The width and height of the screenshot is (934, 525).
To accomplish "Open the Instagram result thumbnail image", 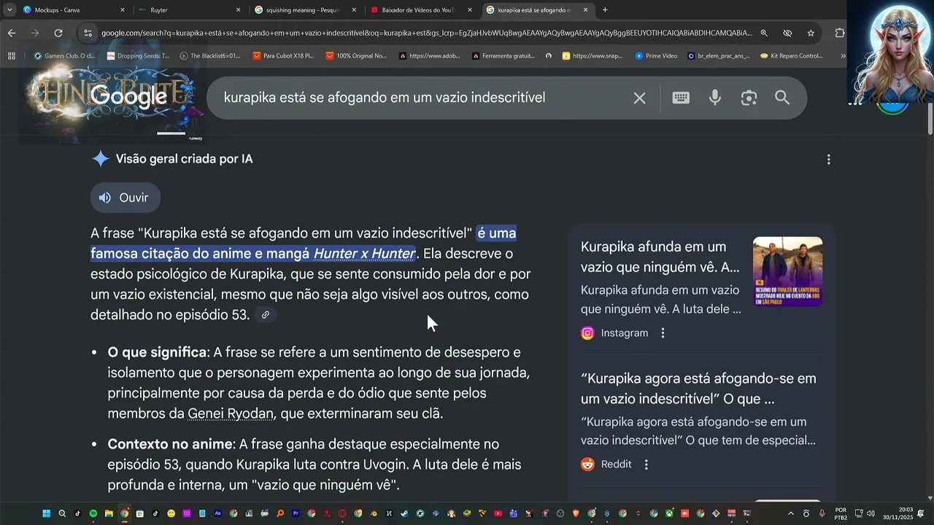I will click(787, 271).
